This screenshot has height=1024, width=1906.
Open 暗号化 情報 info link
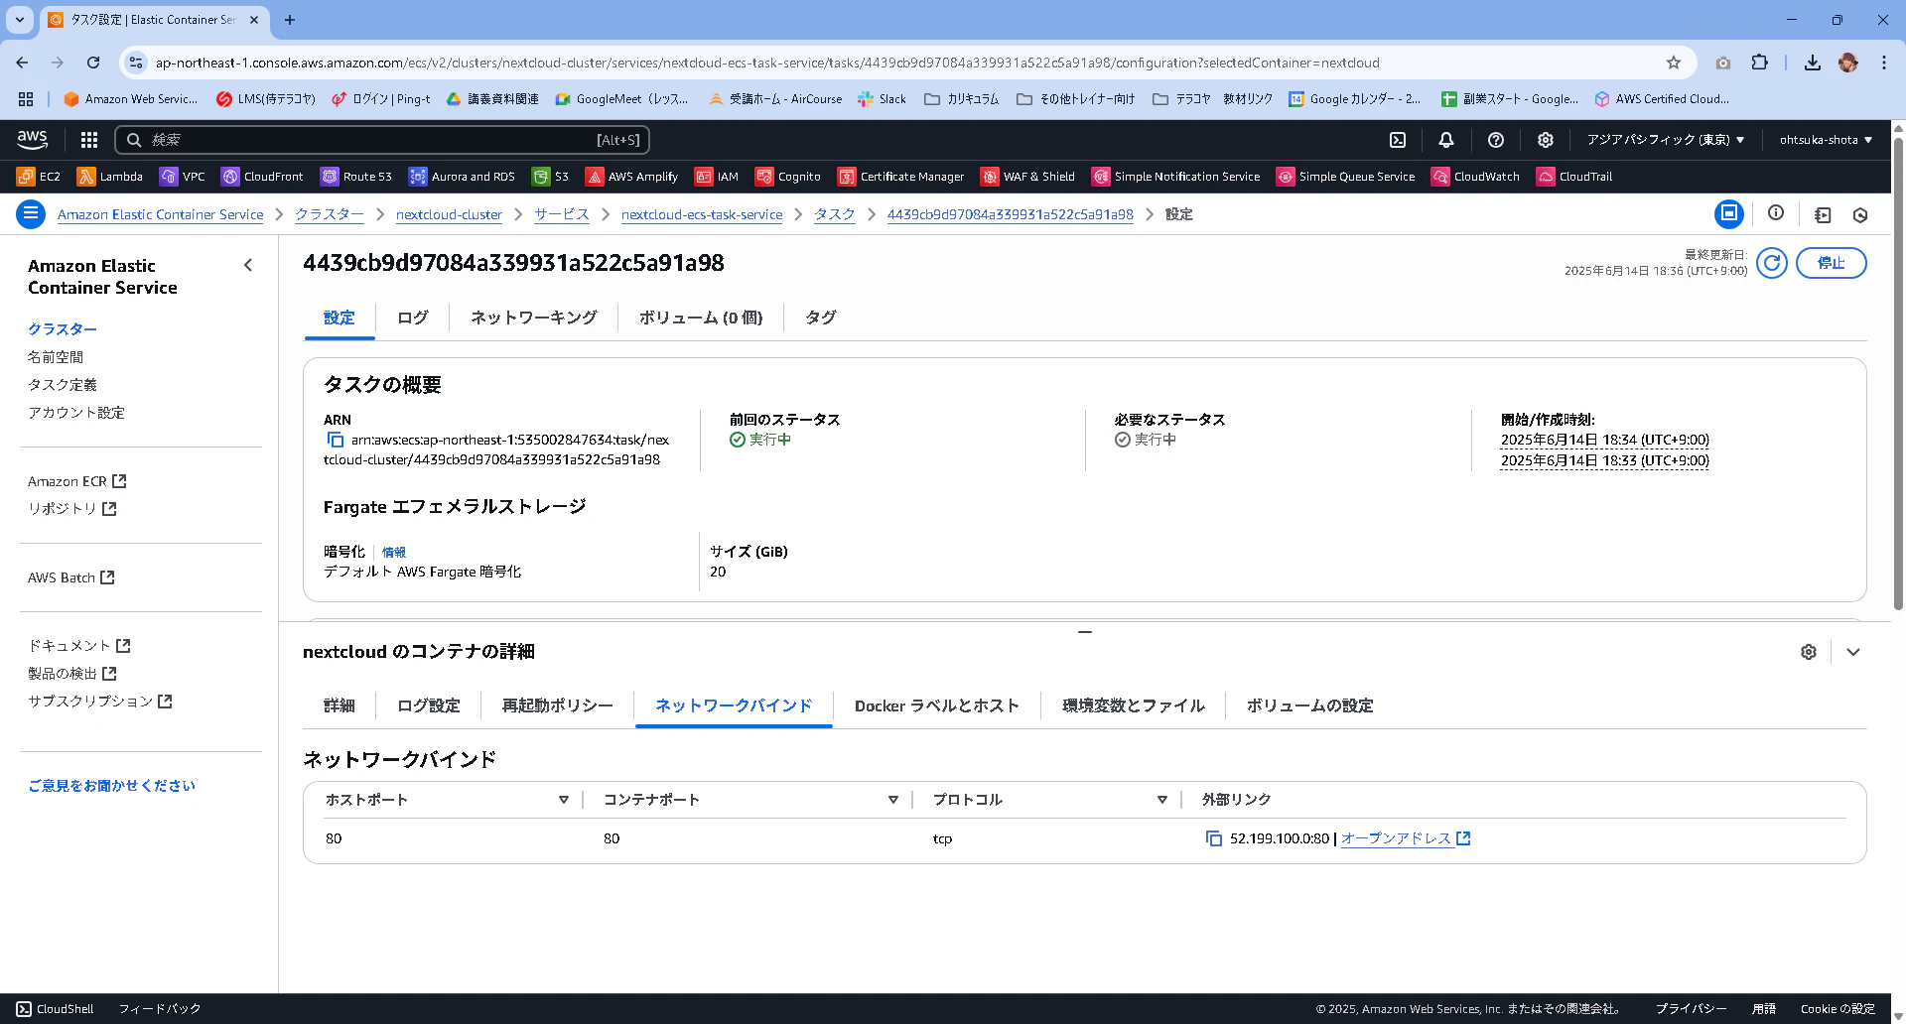click(x=394, y=553)
